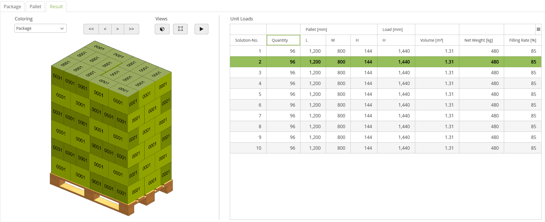Sort by the Quantity column header
This screenshot has height=222, width=545.
(283, 40)
